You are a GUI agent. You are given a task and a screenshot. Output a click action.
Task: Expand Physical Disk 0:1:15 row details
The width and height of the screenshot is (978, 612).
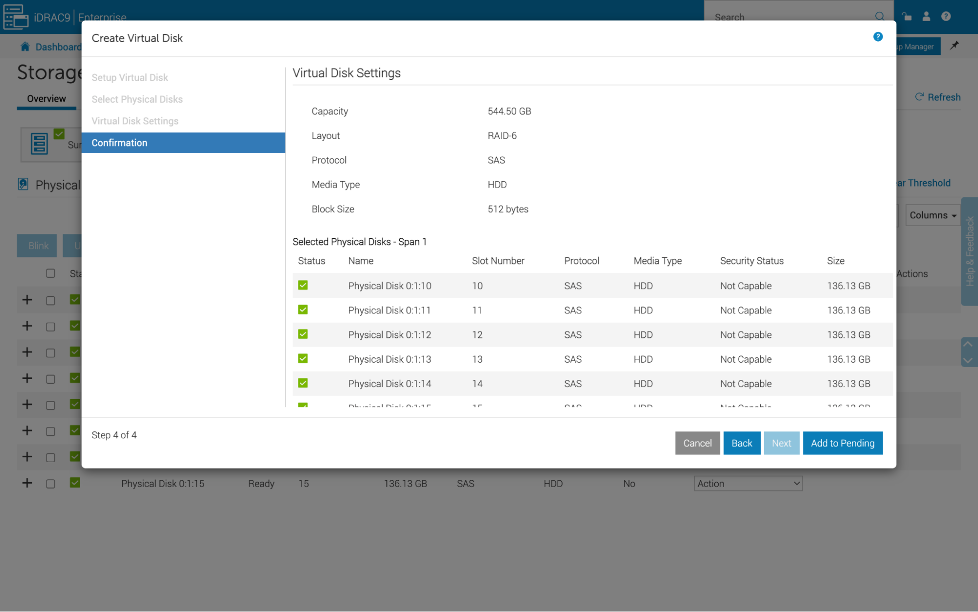[27, 484]
